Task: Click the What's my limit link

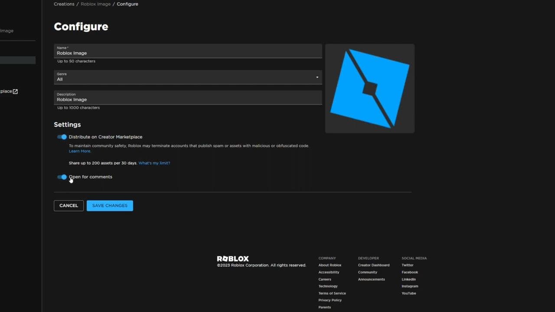Action: tap(154, 163)
